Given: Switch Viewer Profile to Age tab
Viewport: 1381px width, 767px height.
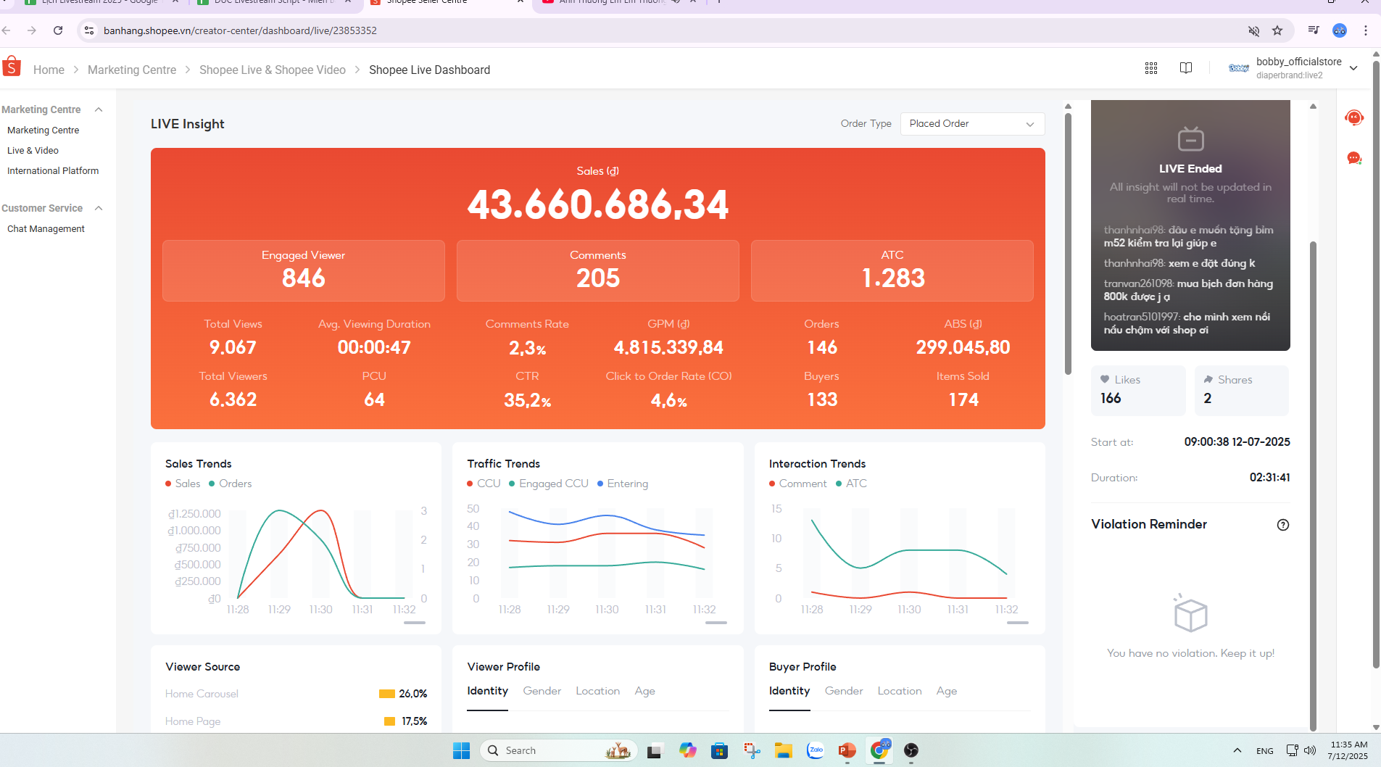Looking at the screenshot, I should point(645,691).
